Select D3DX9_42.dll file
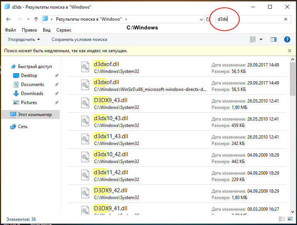This screenshot has width=297, height=225. (177, 193)
